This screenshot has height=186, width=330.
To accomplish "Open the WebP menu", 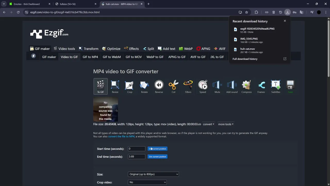I will tap(186, 49).
